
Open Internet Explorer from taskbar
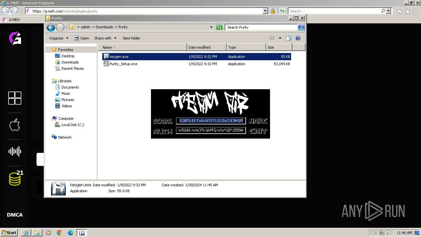26,233
